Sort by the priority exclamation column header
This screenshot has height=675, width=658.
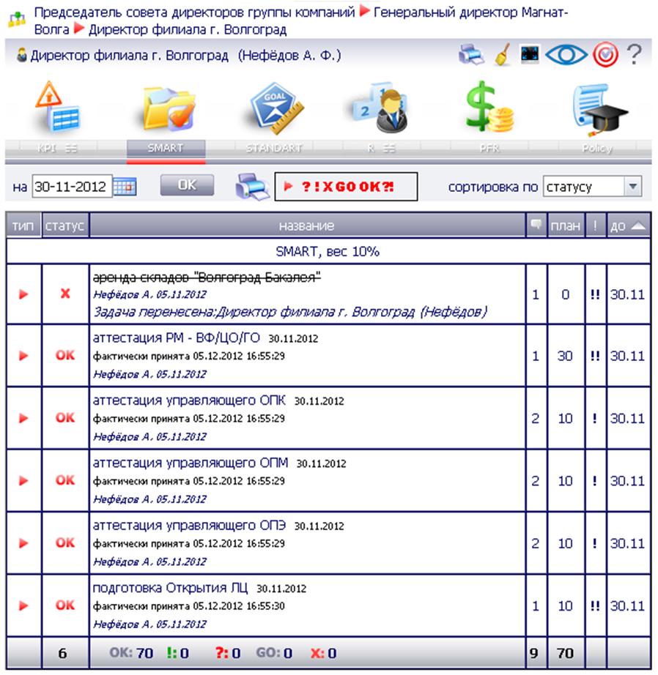[x=596, y=225]
